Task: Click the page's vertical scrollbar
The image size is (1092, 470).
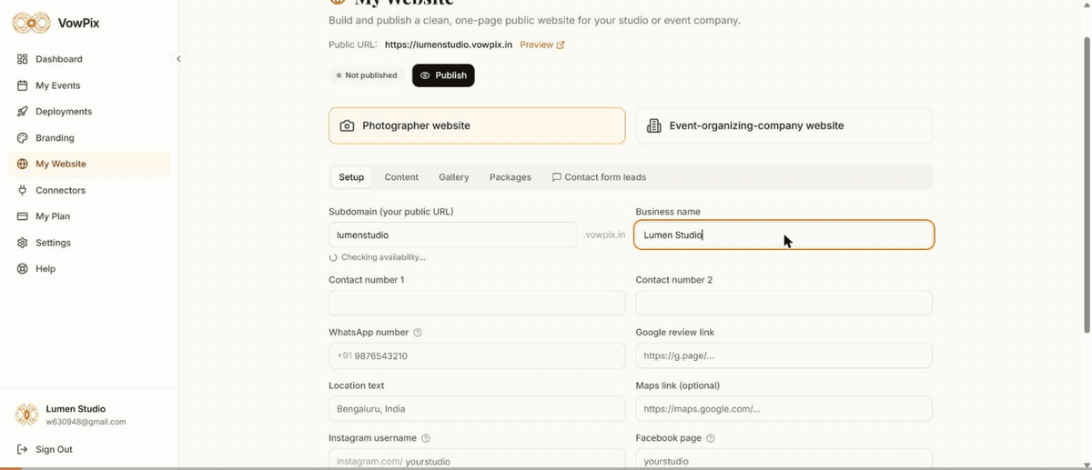Action: (x=1087, y=186)
